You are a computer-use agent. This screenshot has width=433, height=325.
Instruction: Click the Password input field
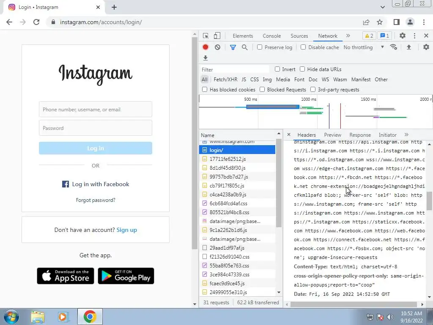click(x=96, y=128)
